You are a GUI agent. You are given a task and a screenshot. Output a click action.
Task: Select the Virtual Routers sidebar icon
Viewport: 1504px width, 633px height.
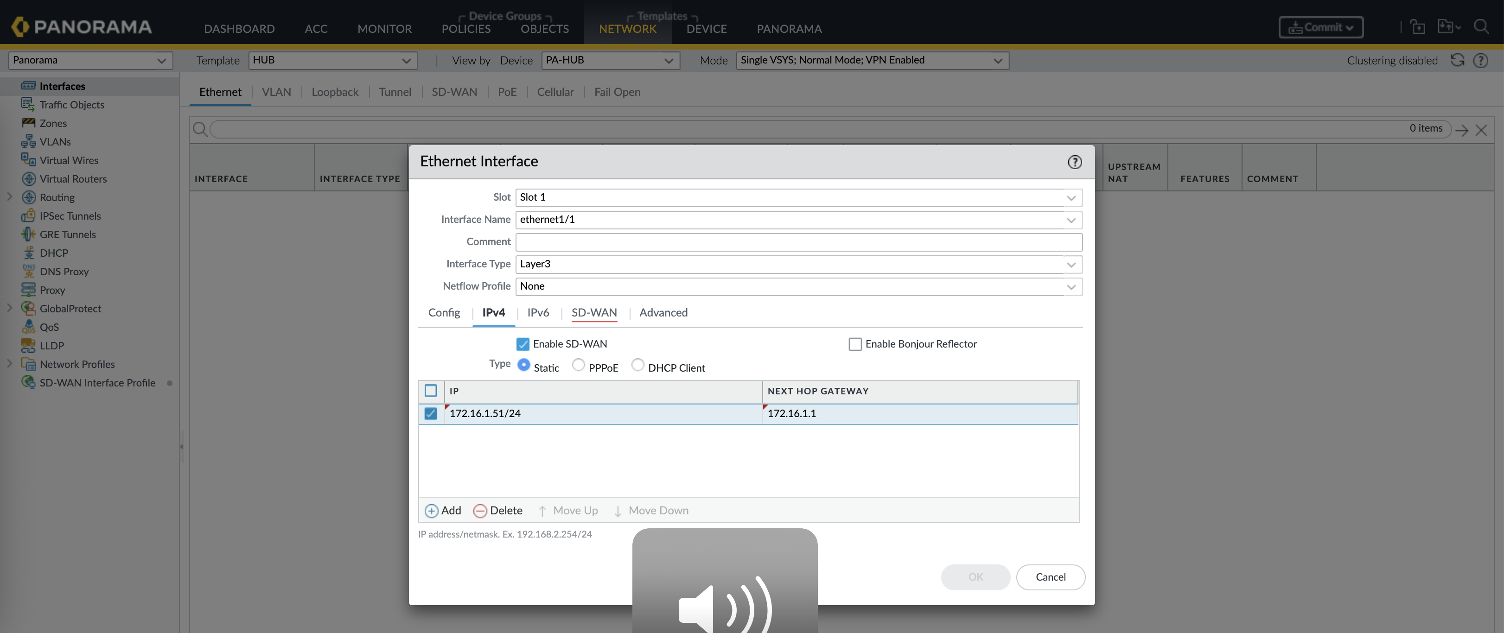[x=28, y=178]
